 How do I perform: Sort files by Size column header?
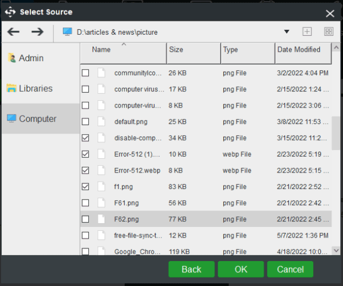point(194,53)
